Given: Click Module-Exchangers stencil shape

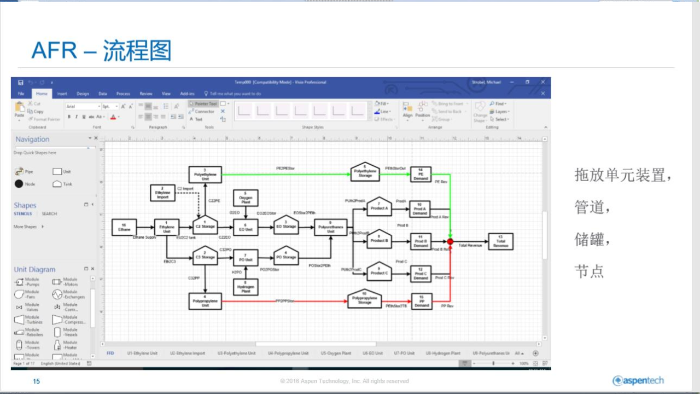Looking at the screenshot, I should coord(68,294).
